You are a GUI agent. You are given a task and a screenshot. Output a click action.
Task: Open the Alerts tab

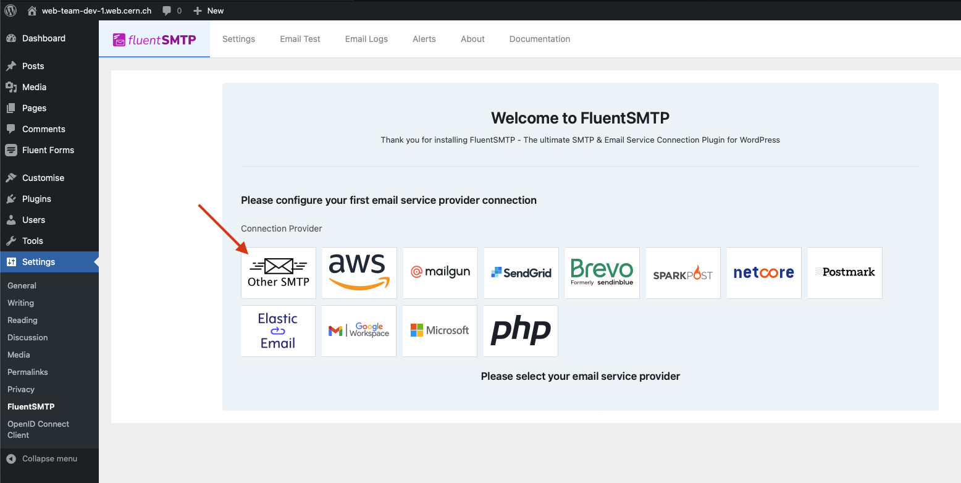[x=424, y=39]
